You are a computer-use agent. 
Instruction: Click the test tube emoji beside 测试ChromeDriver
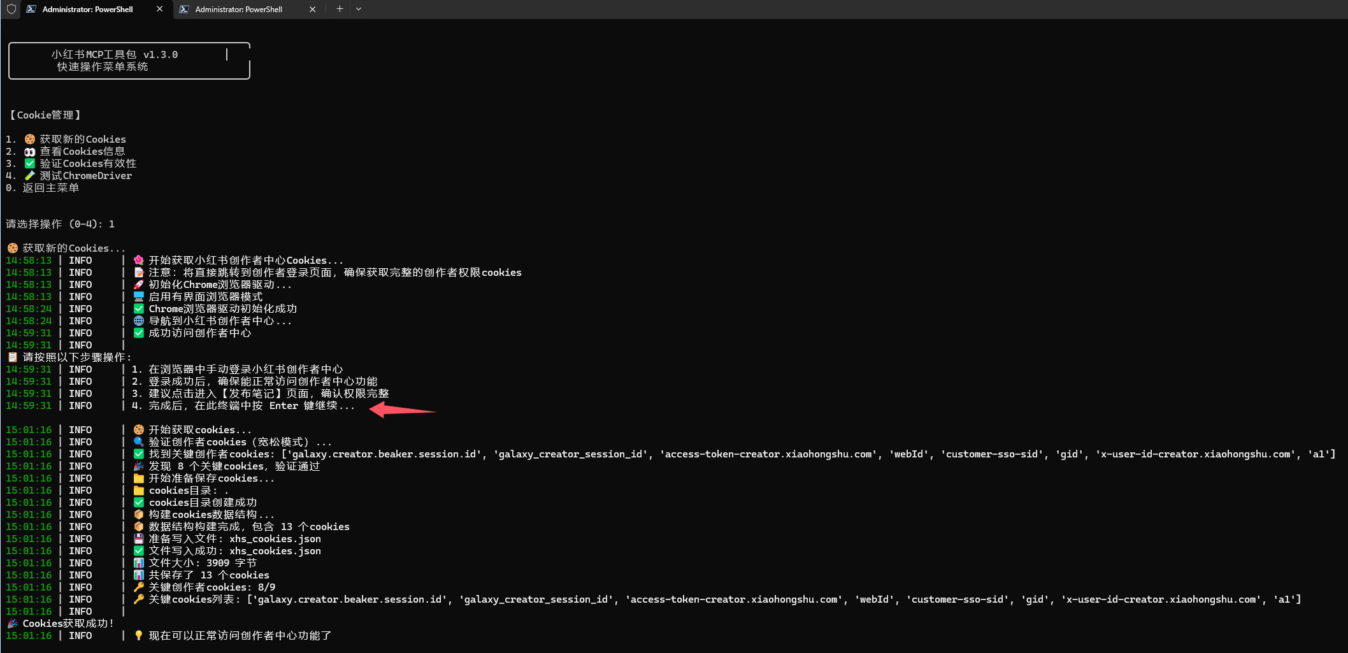[x=30, y=176]
